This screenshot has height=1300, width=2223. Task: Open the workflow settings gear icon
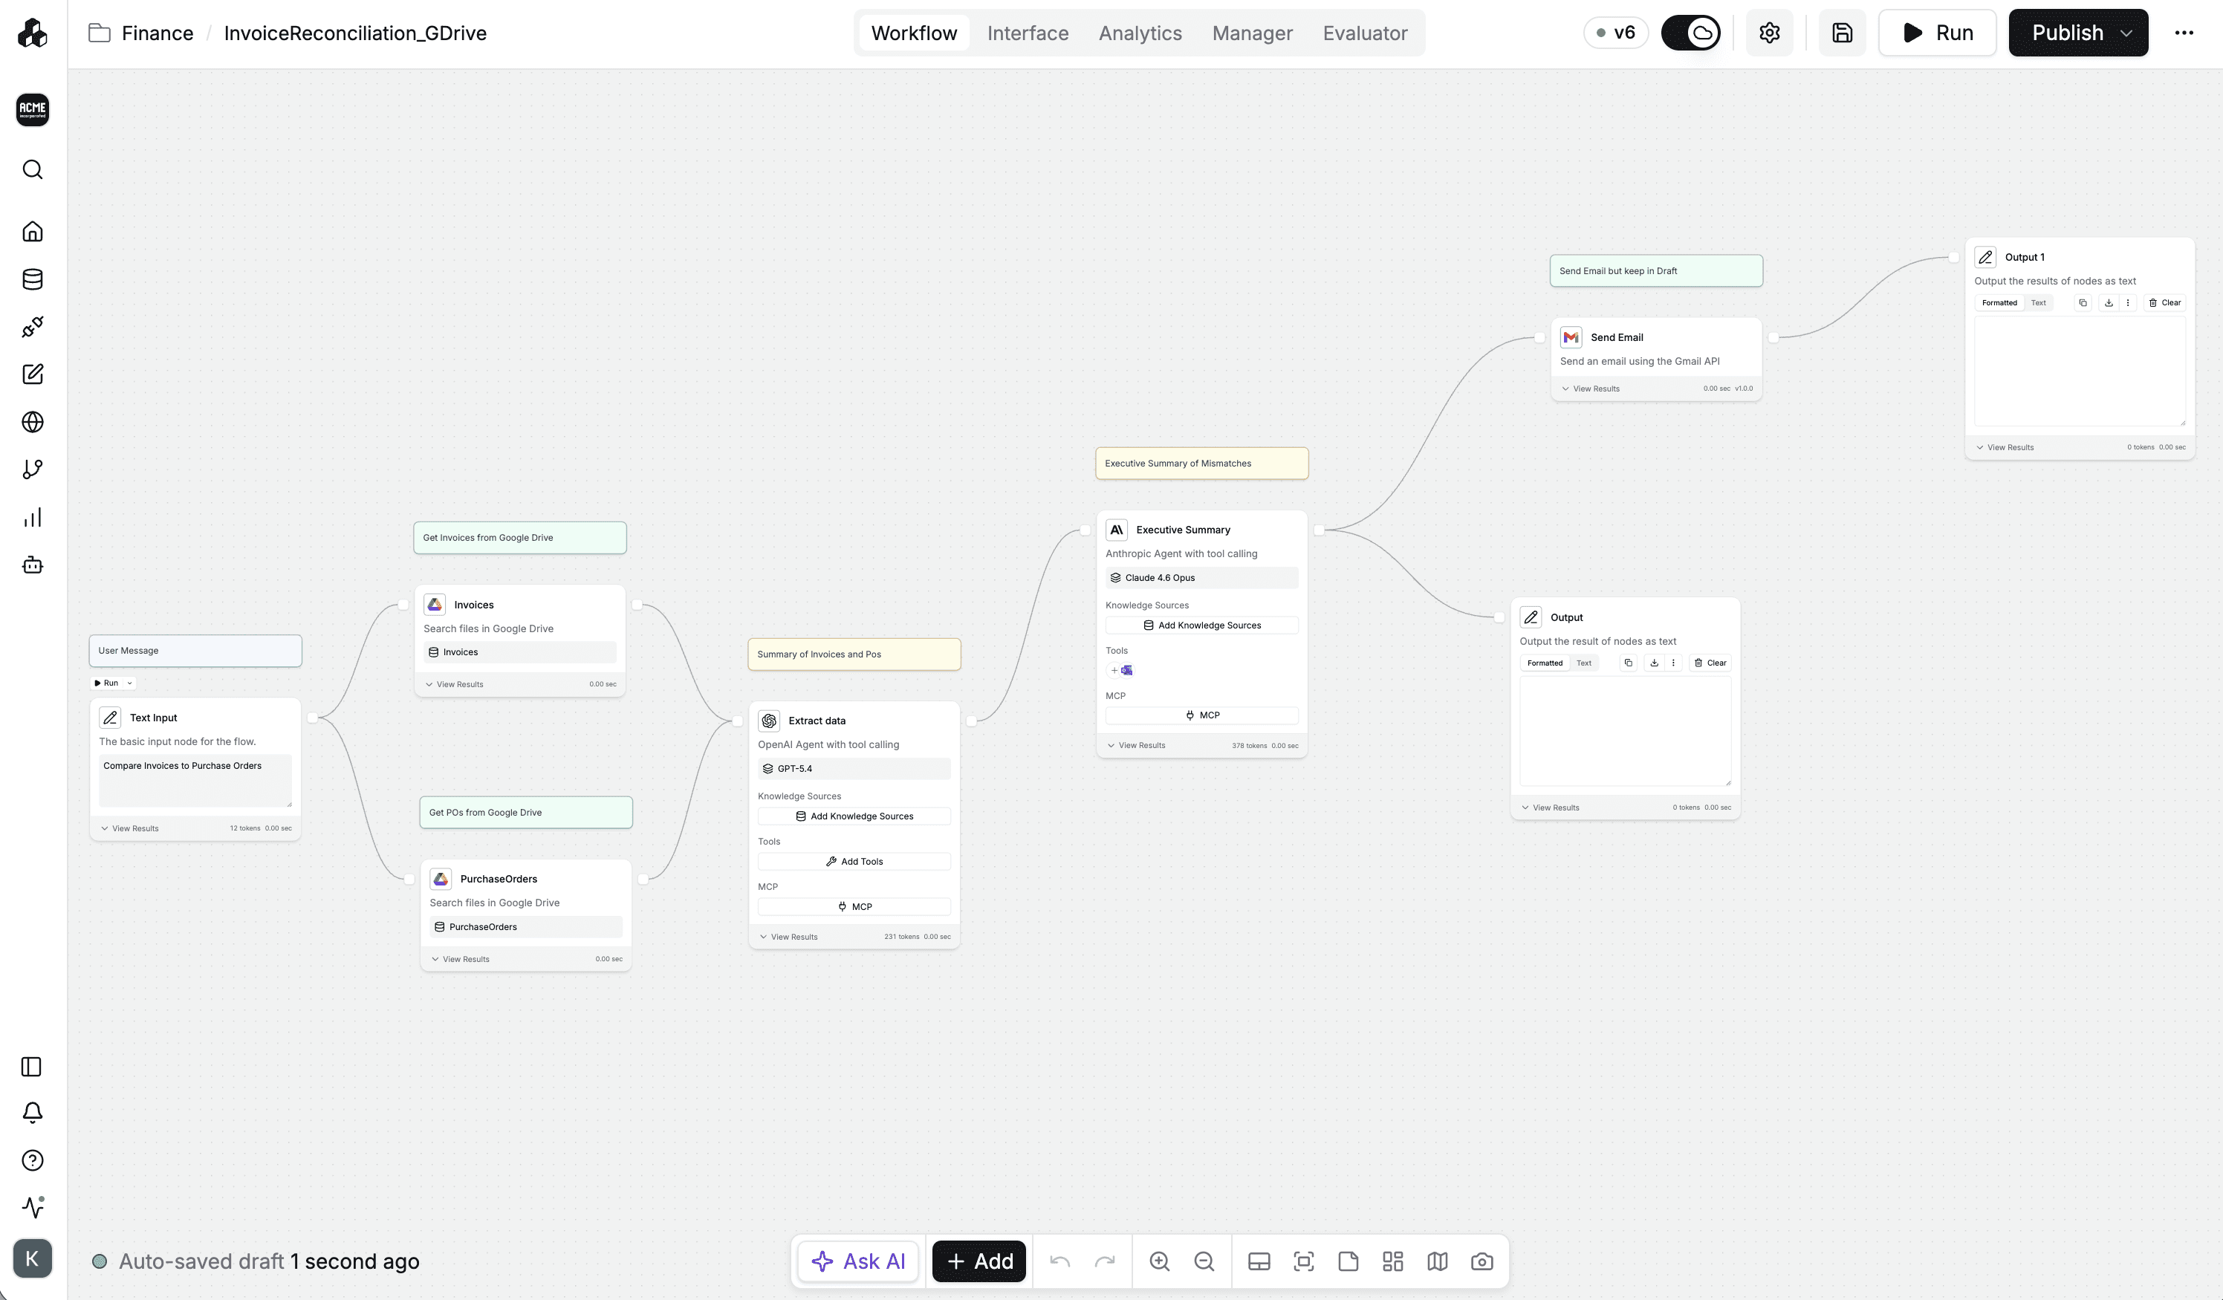tap(1769, 33)
